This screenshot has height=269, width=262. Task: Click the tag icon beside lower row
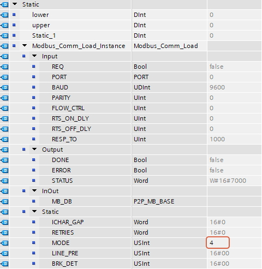[x=4, y=15]
